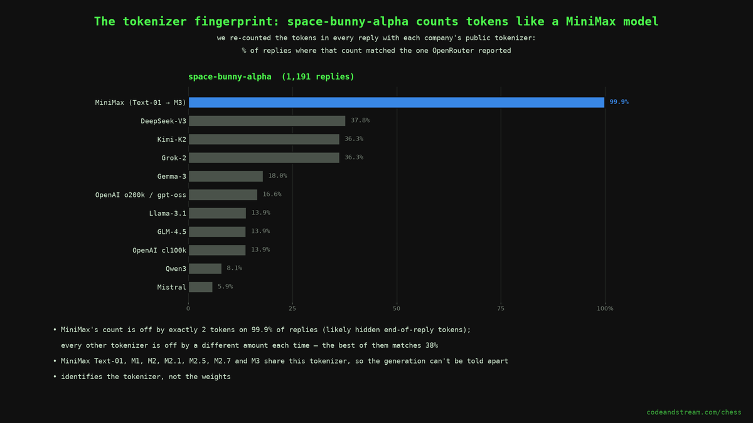Select the 'OpenAI o200k / gpt-oss' label
Image resolution: width=753 pixels, height=423 pixels.
[141, 195]
